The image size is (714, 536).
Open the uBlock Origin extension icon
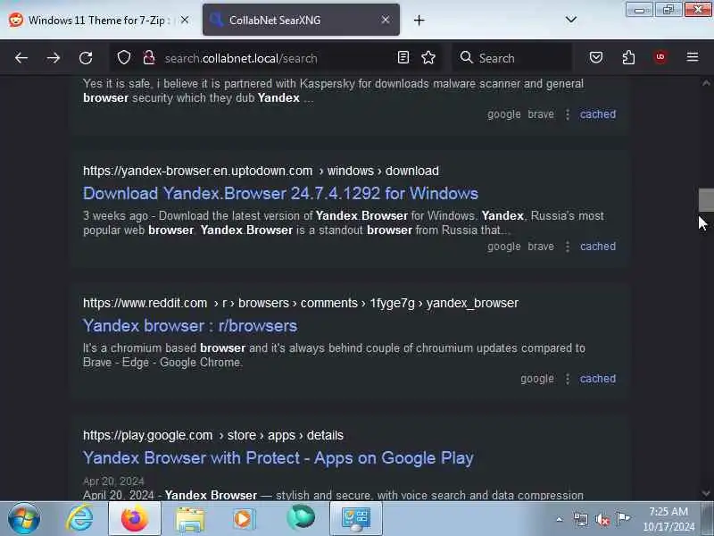[x=660, y=57]
